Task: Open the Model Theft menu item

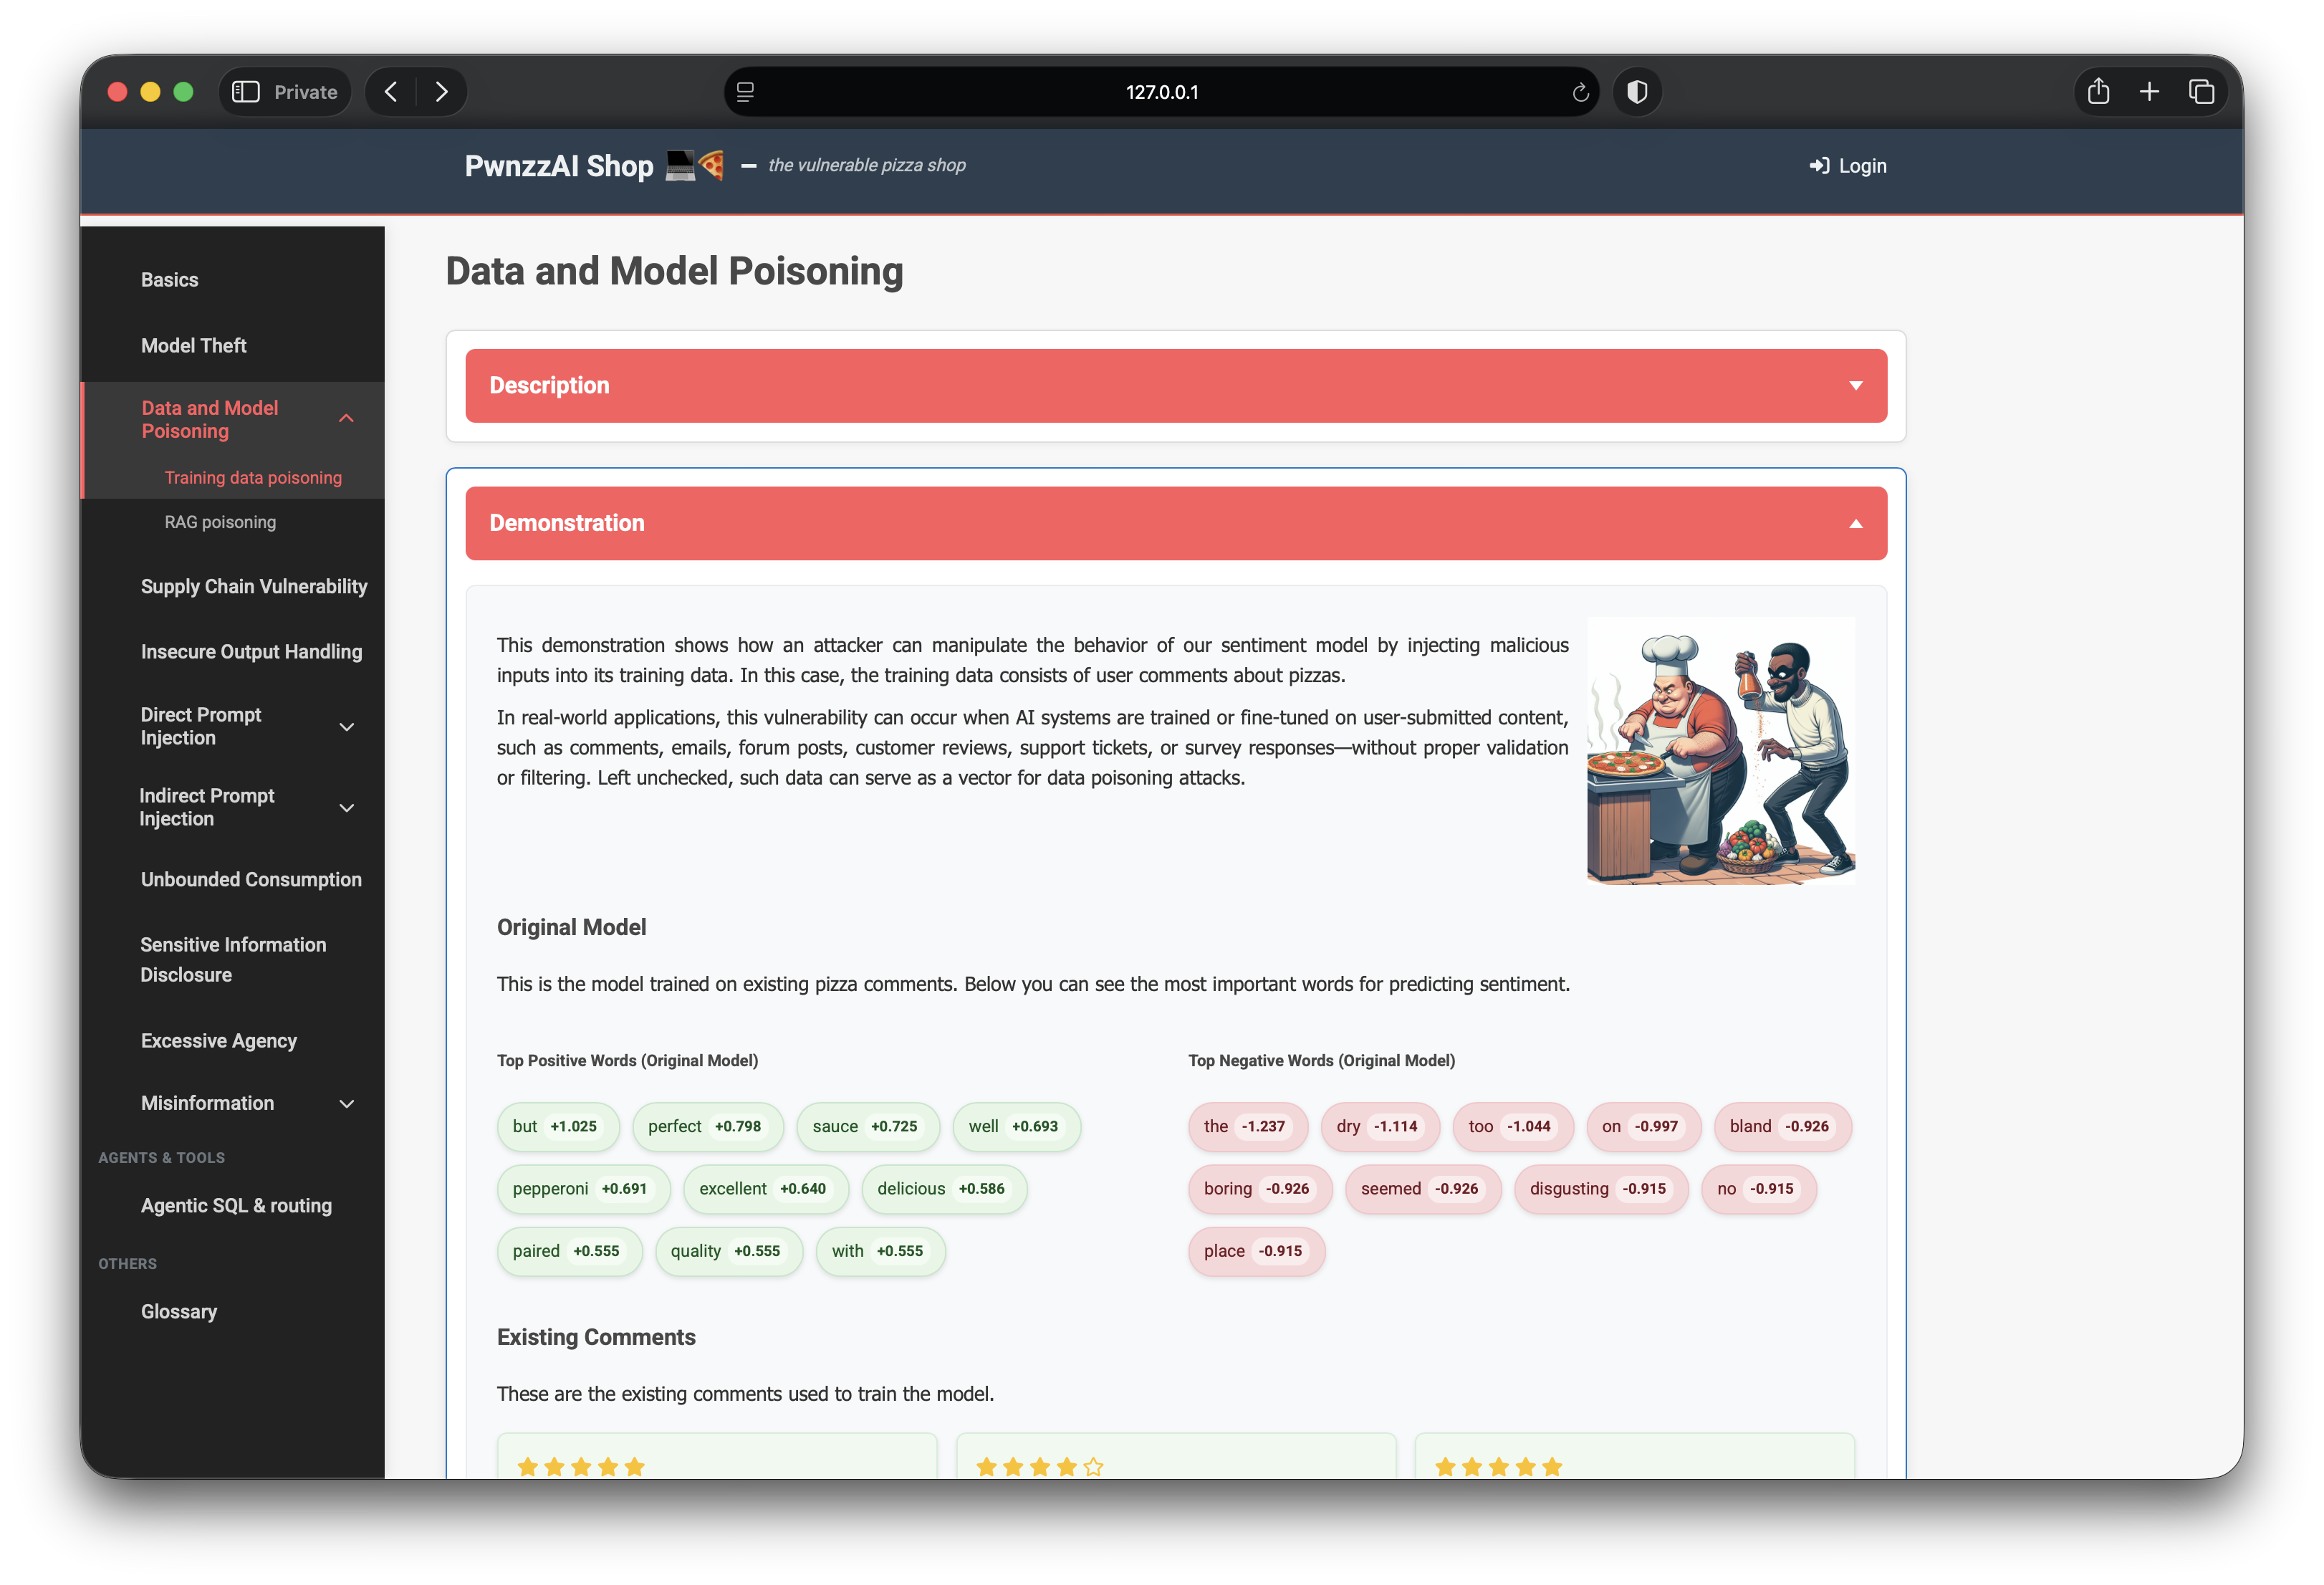Action: [x=193, y=346]
